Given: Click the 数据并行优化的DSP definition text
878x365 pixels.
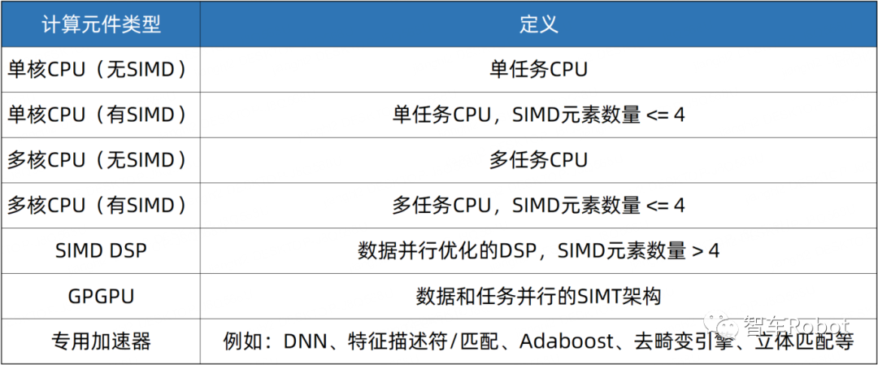Looking at the screenshot, I should [449, 250].
